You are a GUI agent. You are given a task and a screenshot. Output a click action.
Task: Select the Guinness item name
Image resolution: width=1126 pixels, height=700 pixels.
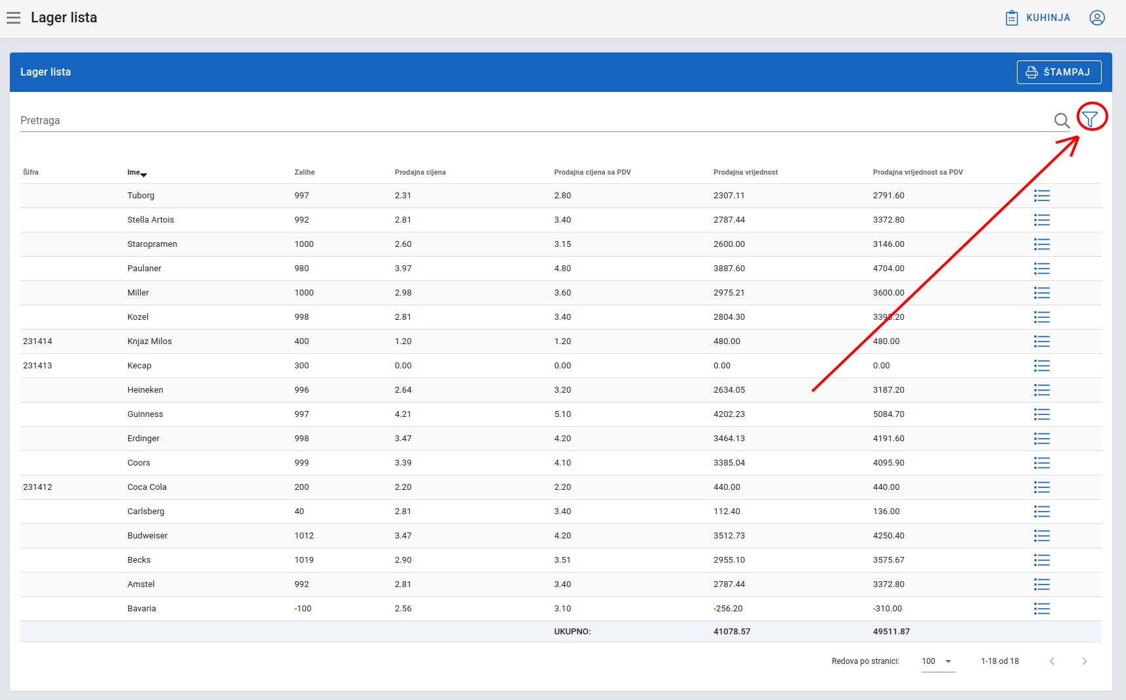[145, 414]
